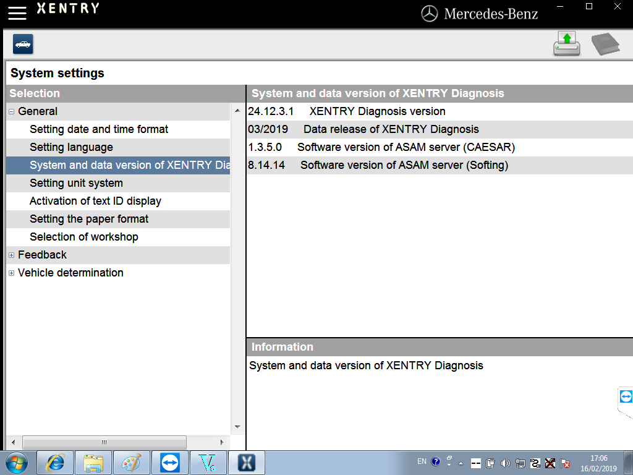Collapse the General section in Selection panel
Viewport: 633px width, 475px height.
11,111
